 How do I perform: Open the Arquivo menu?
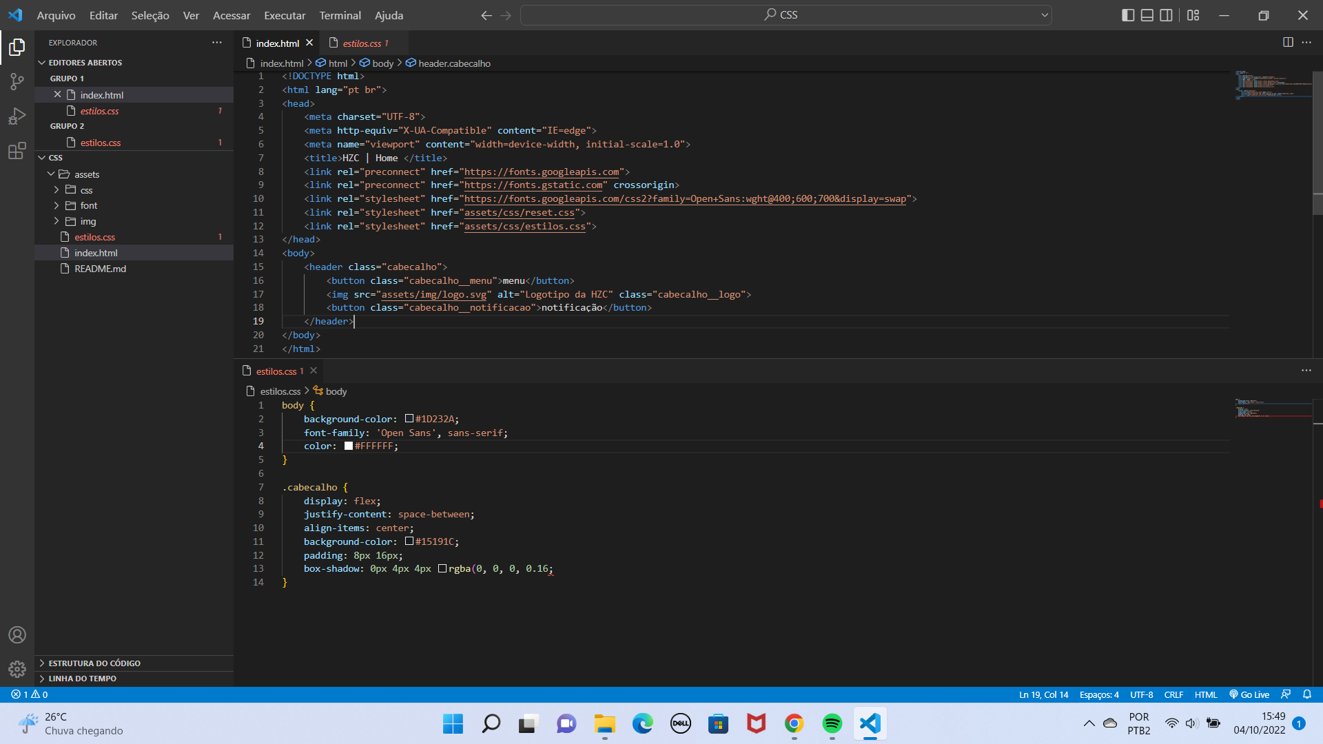56,15
